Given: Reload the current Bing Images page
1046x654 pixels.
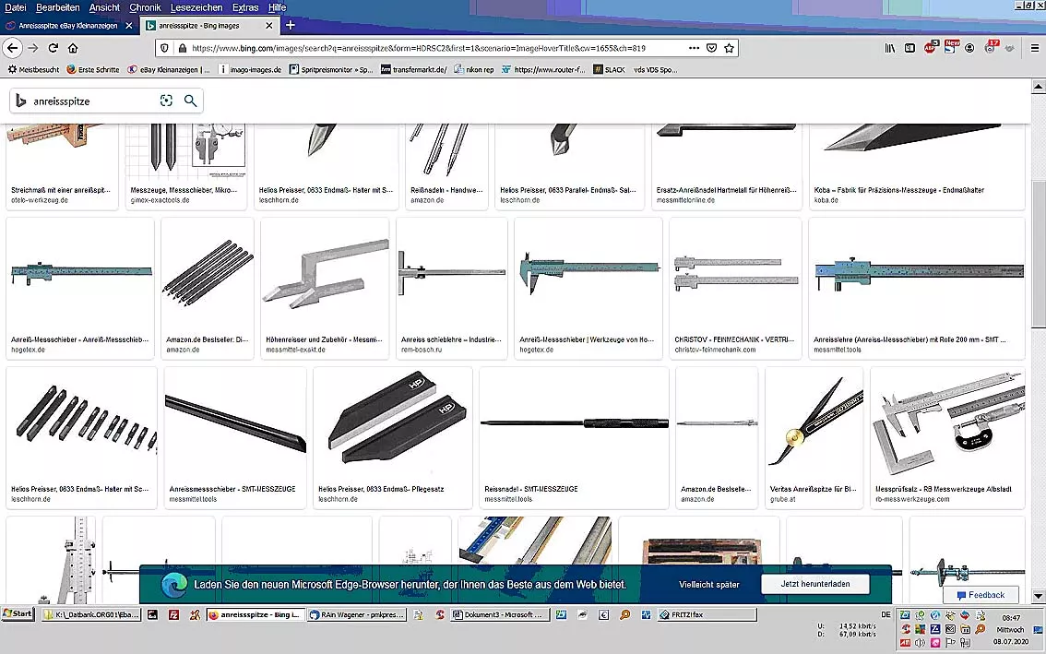Looking at the screenshot, I should [53, 48].
